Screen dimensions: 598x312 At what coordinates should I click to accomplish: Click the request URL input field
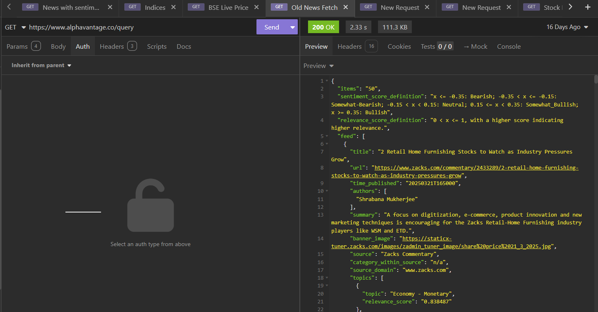coord(139,27)
